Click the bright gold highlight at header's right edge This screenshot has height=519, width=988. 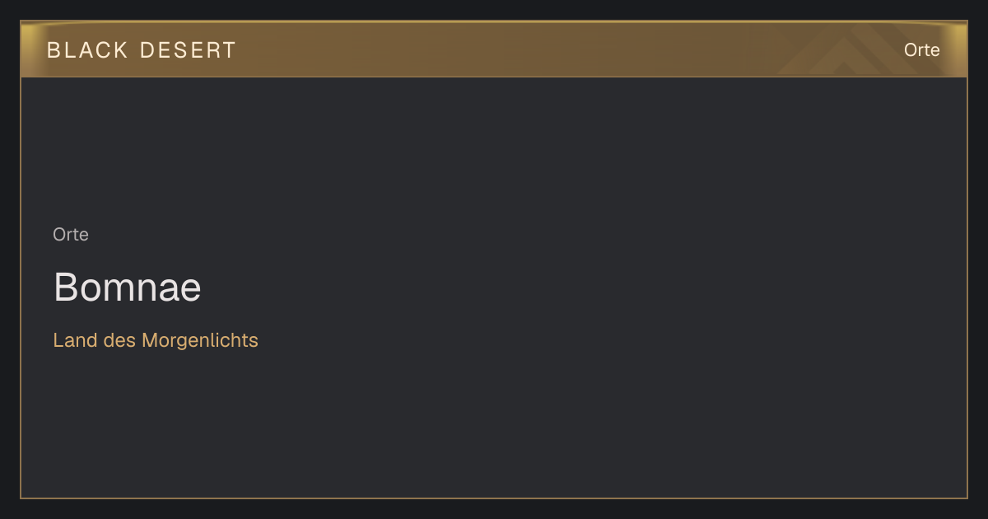coord(958,49)
